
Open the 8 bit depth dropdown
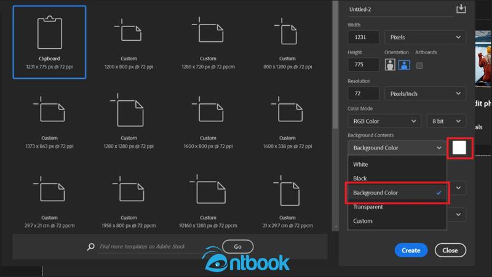pyautogui.click(x=446, y=121)
